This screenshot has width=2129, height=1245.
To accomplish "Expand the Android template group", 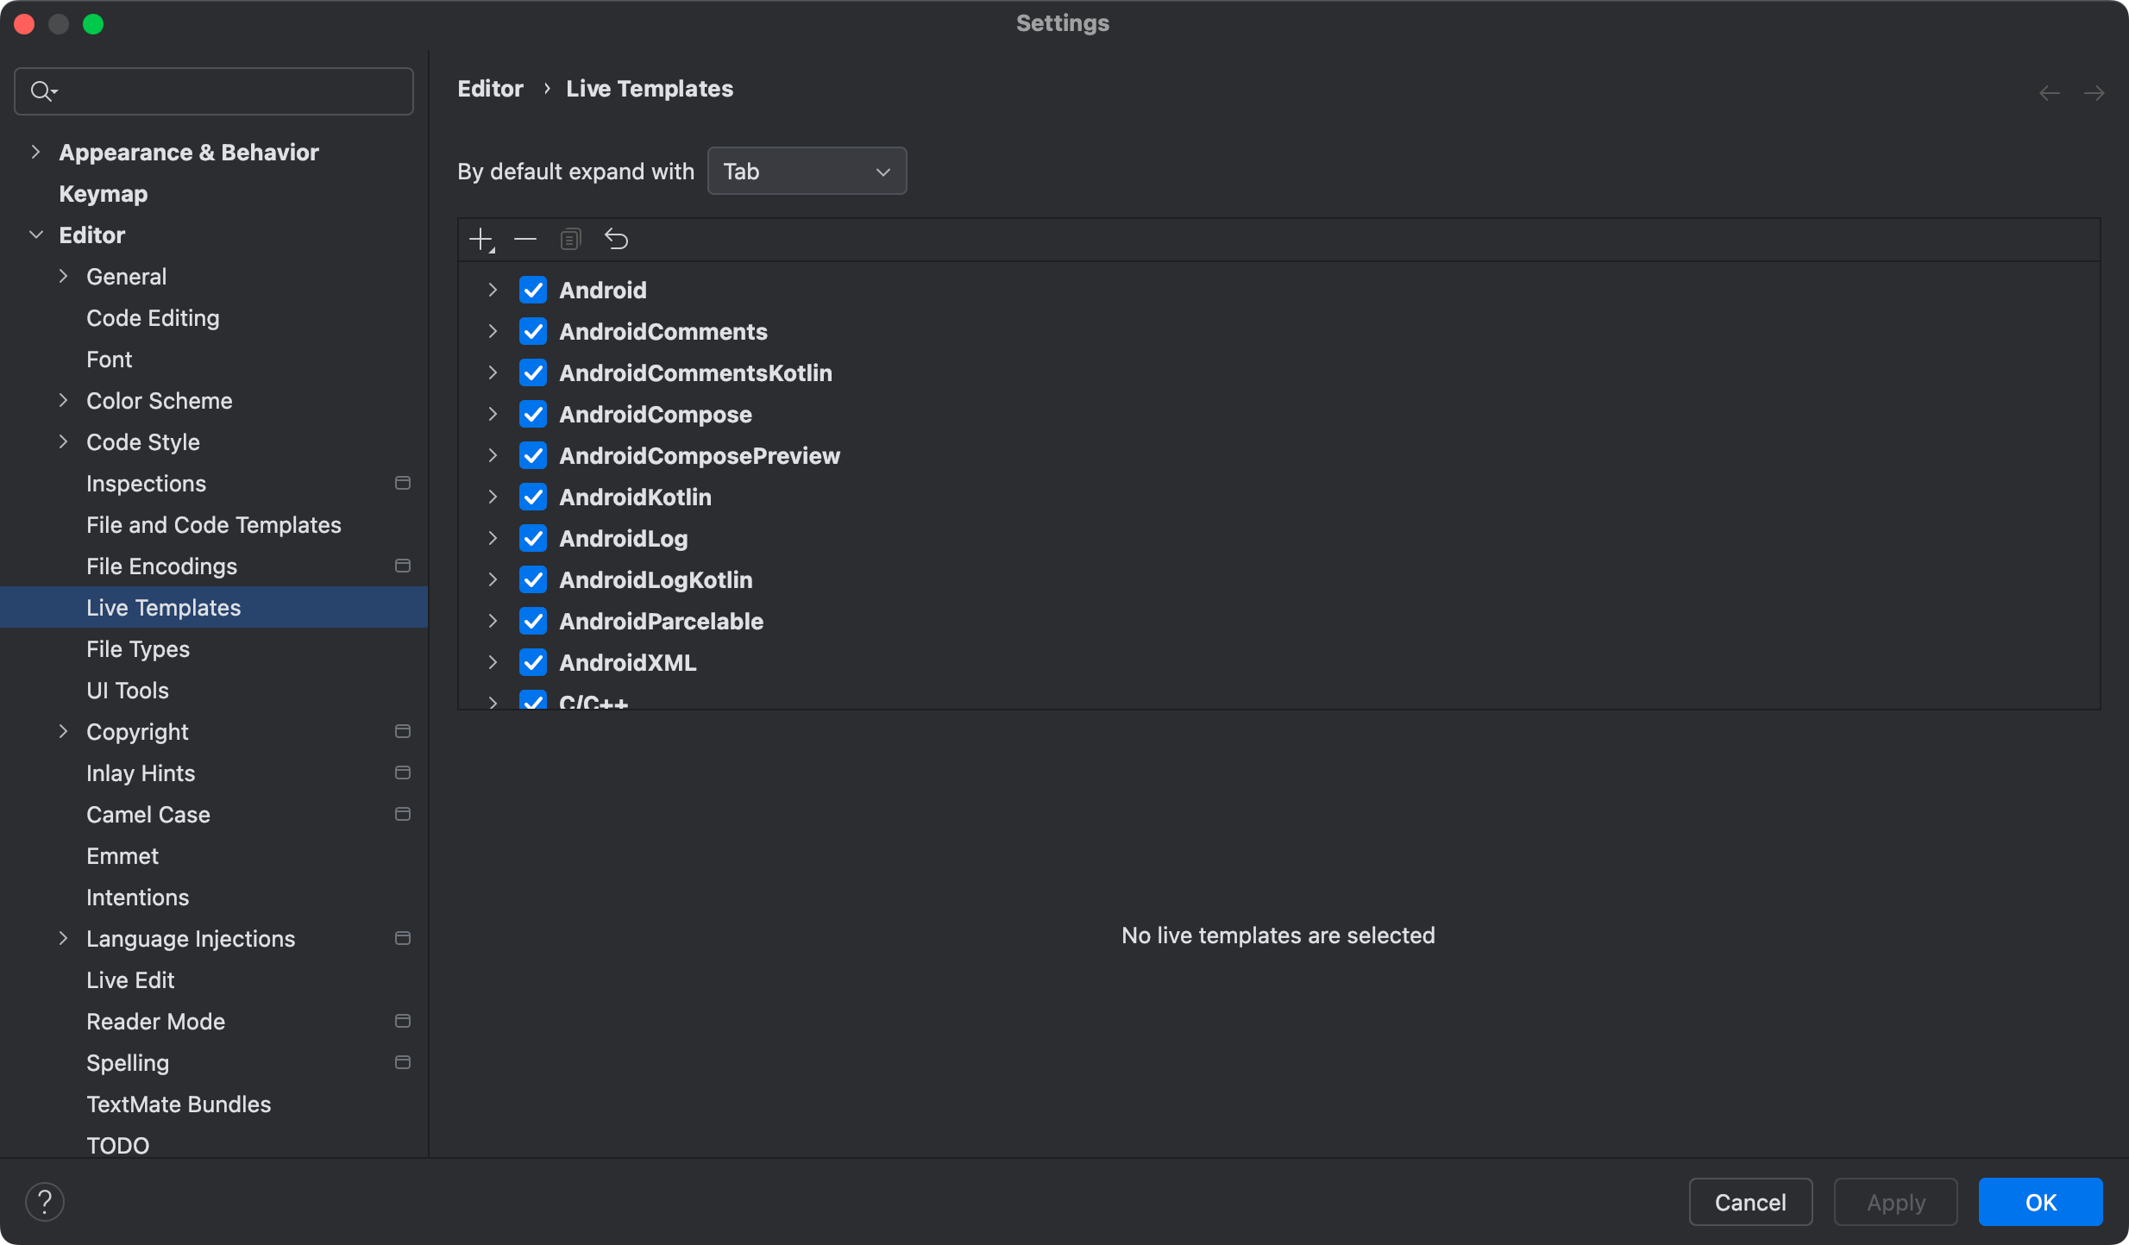I will (493, 290).
